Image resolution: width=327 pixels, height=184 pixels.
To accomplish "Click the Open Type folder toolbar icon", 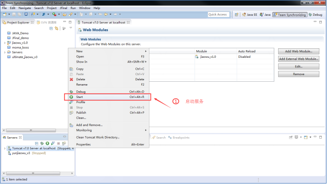I will pos(65,14).
